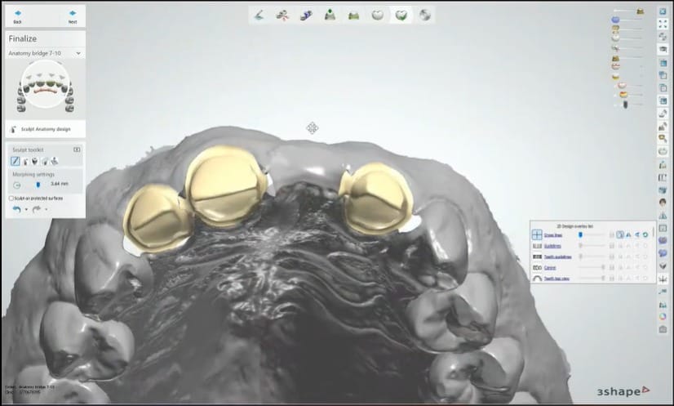
Task: Go to the Back step
Action: point(18,16)
